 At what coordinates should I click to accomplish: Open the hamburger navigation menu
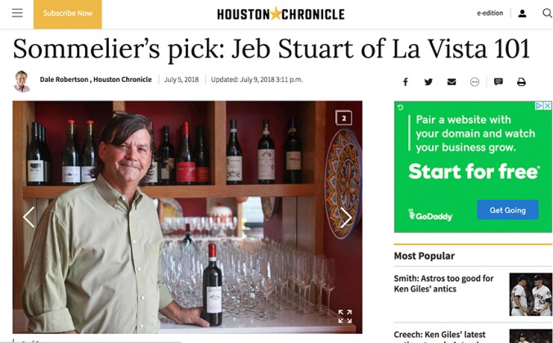17,13
